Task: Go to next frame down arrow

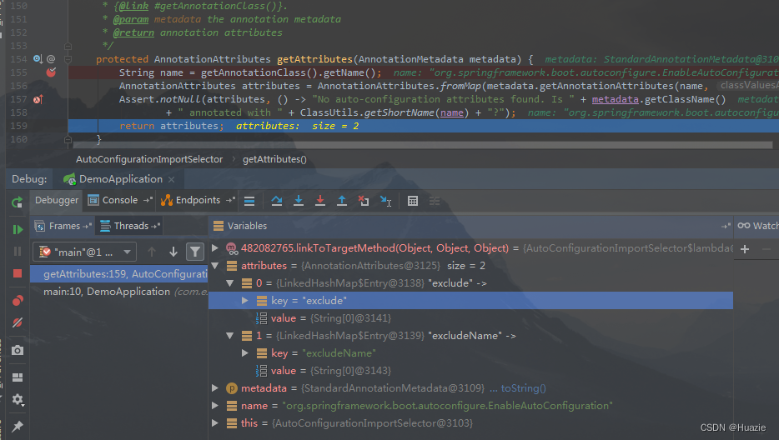Action: coord(173,252)
